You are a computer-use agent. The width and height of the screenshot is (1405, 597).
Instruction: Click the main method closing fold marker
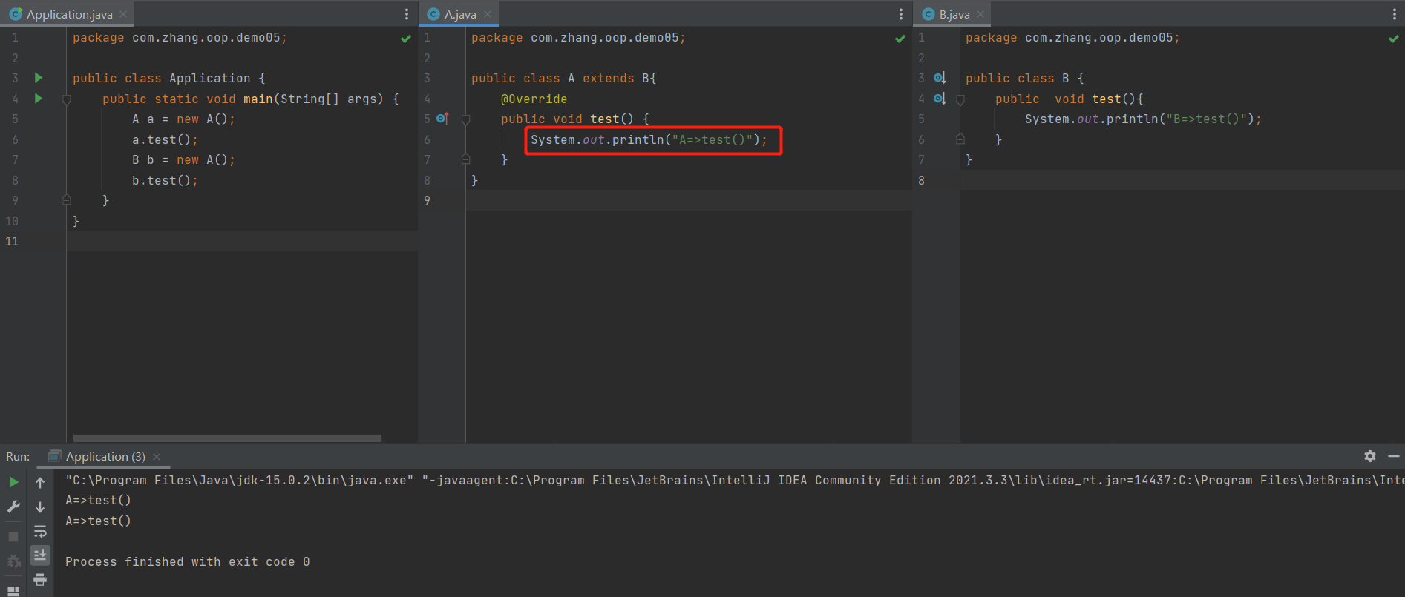click(67, 200)
